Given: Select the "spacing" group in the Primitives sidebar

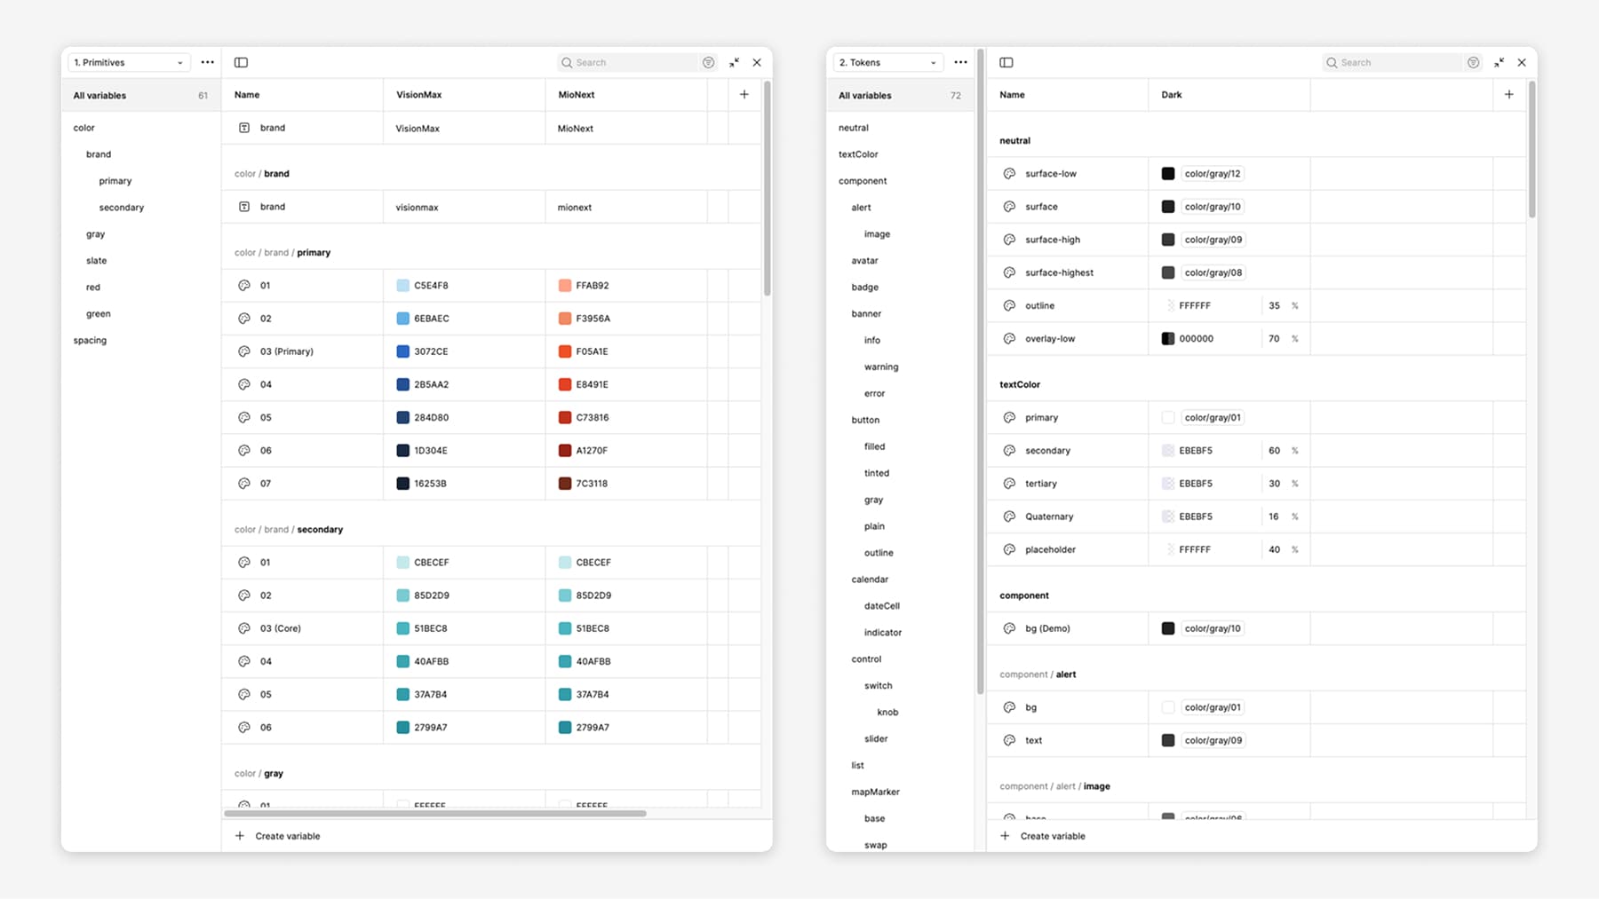Looking at the screenshot, I should click(89, 340).
